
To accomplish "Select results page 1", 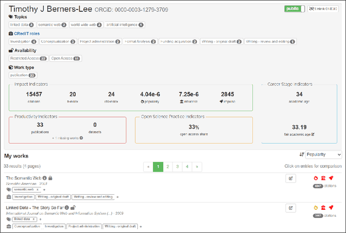I will [x=158, y=167].
